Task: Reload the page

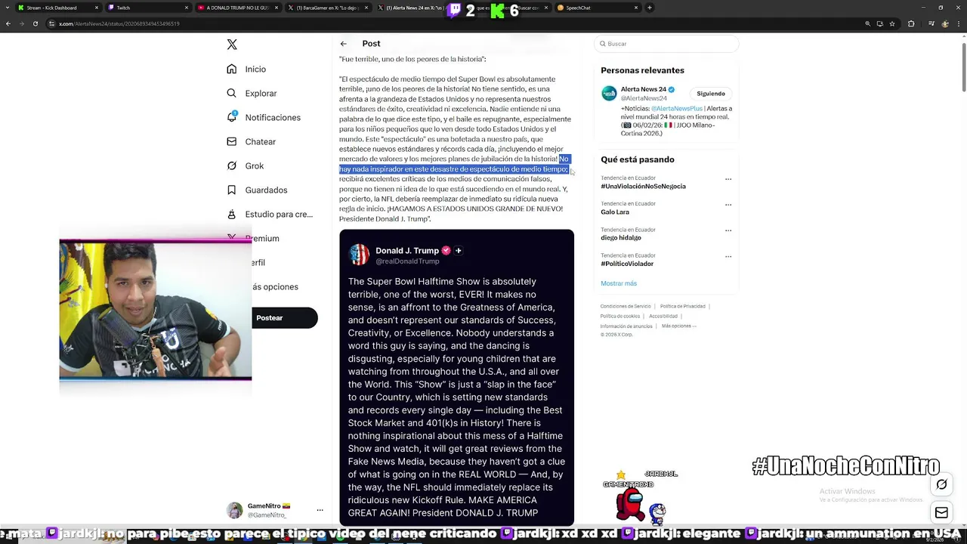Action: (x=35, y=23)
